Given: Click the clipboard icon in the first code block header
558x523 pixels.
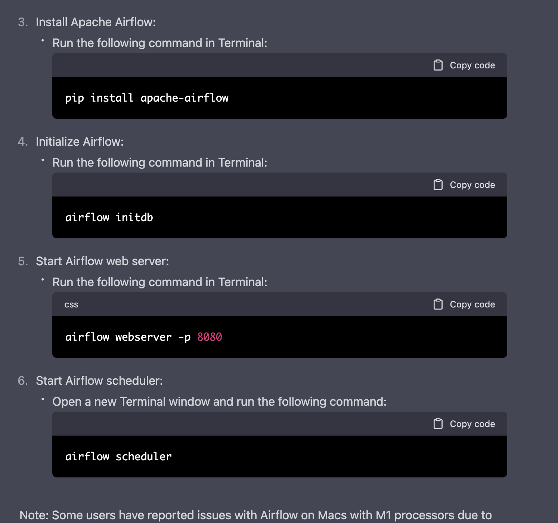Looking at the screenshot, I should (x=438, y=65).
